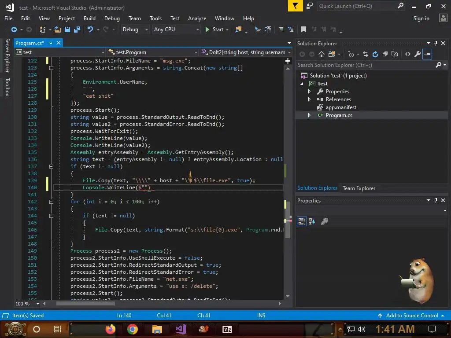Open the Analyze menu
This screenshot has width=451, height=338.
pos(197,18)
